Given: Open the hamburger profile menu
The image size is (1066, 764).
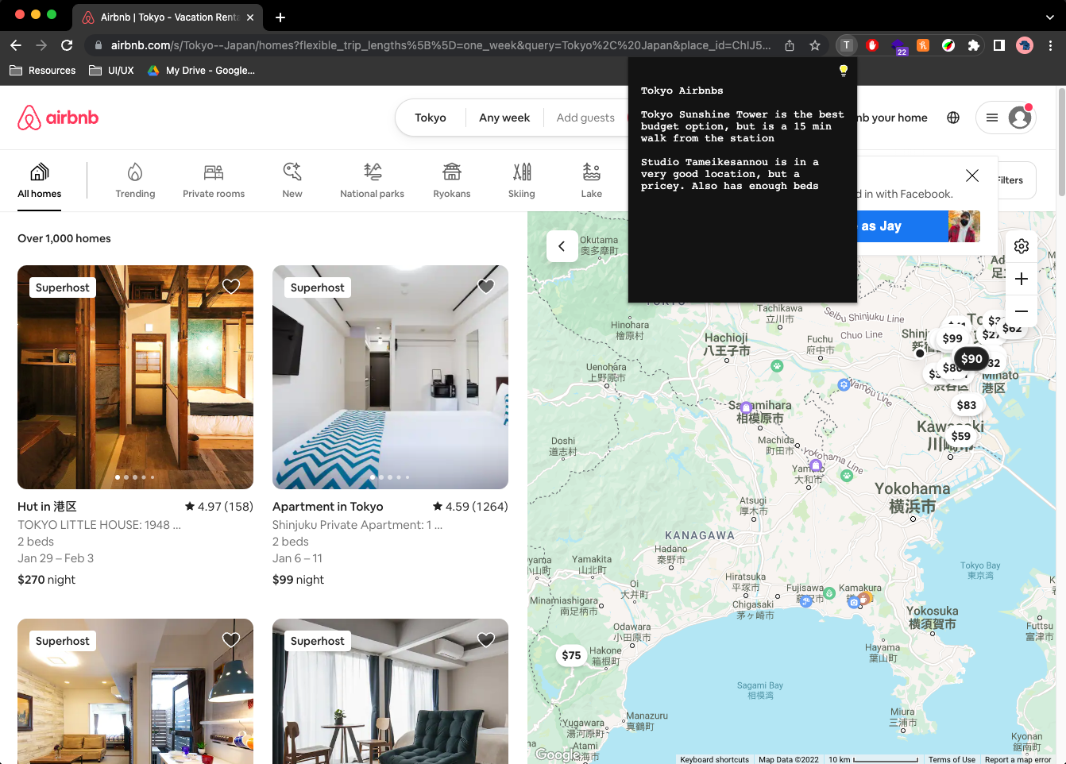Looking at the screenshot, I should tap(992, 118).
